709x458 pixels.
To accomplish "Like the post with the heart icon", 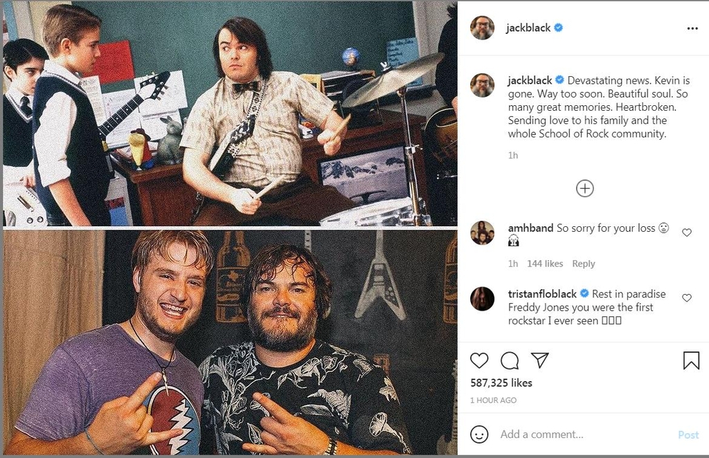I will (479, 360).
